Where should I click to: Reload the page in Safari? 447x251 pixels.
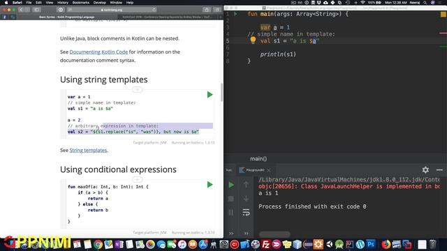(x=154, y=10)
